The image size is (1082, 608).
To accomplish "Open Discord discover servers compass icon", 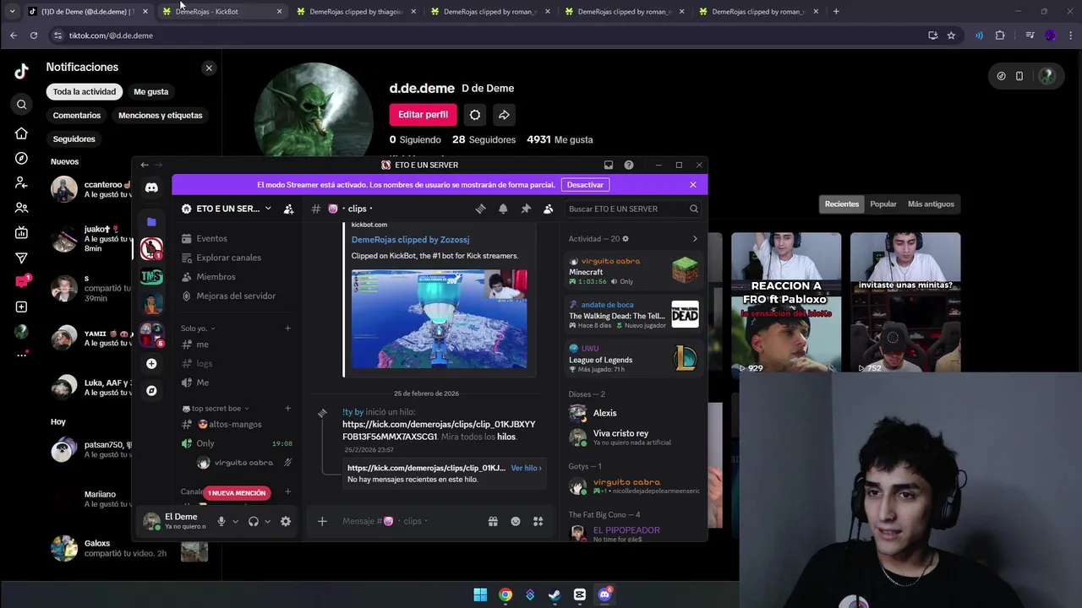I will tap(151, 391).
